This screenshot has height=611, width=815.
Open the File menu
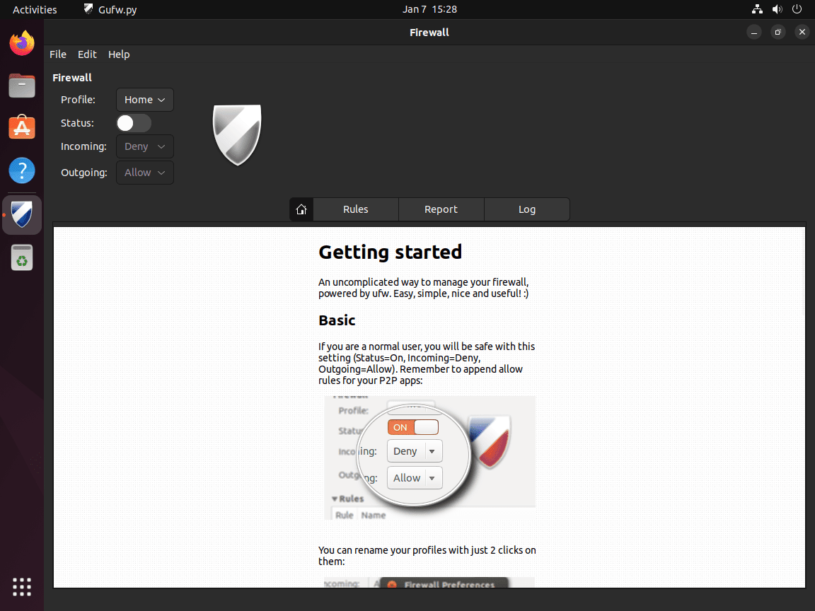point(57,54)
